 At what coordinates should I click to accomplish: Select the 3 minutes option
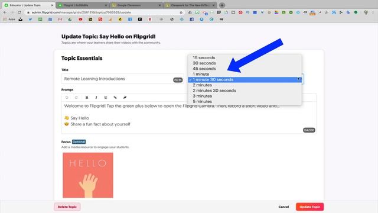[x=245, y=96]
